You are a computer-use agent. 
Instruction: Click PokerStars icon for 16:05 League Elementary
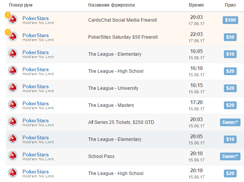[13, 54]
